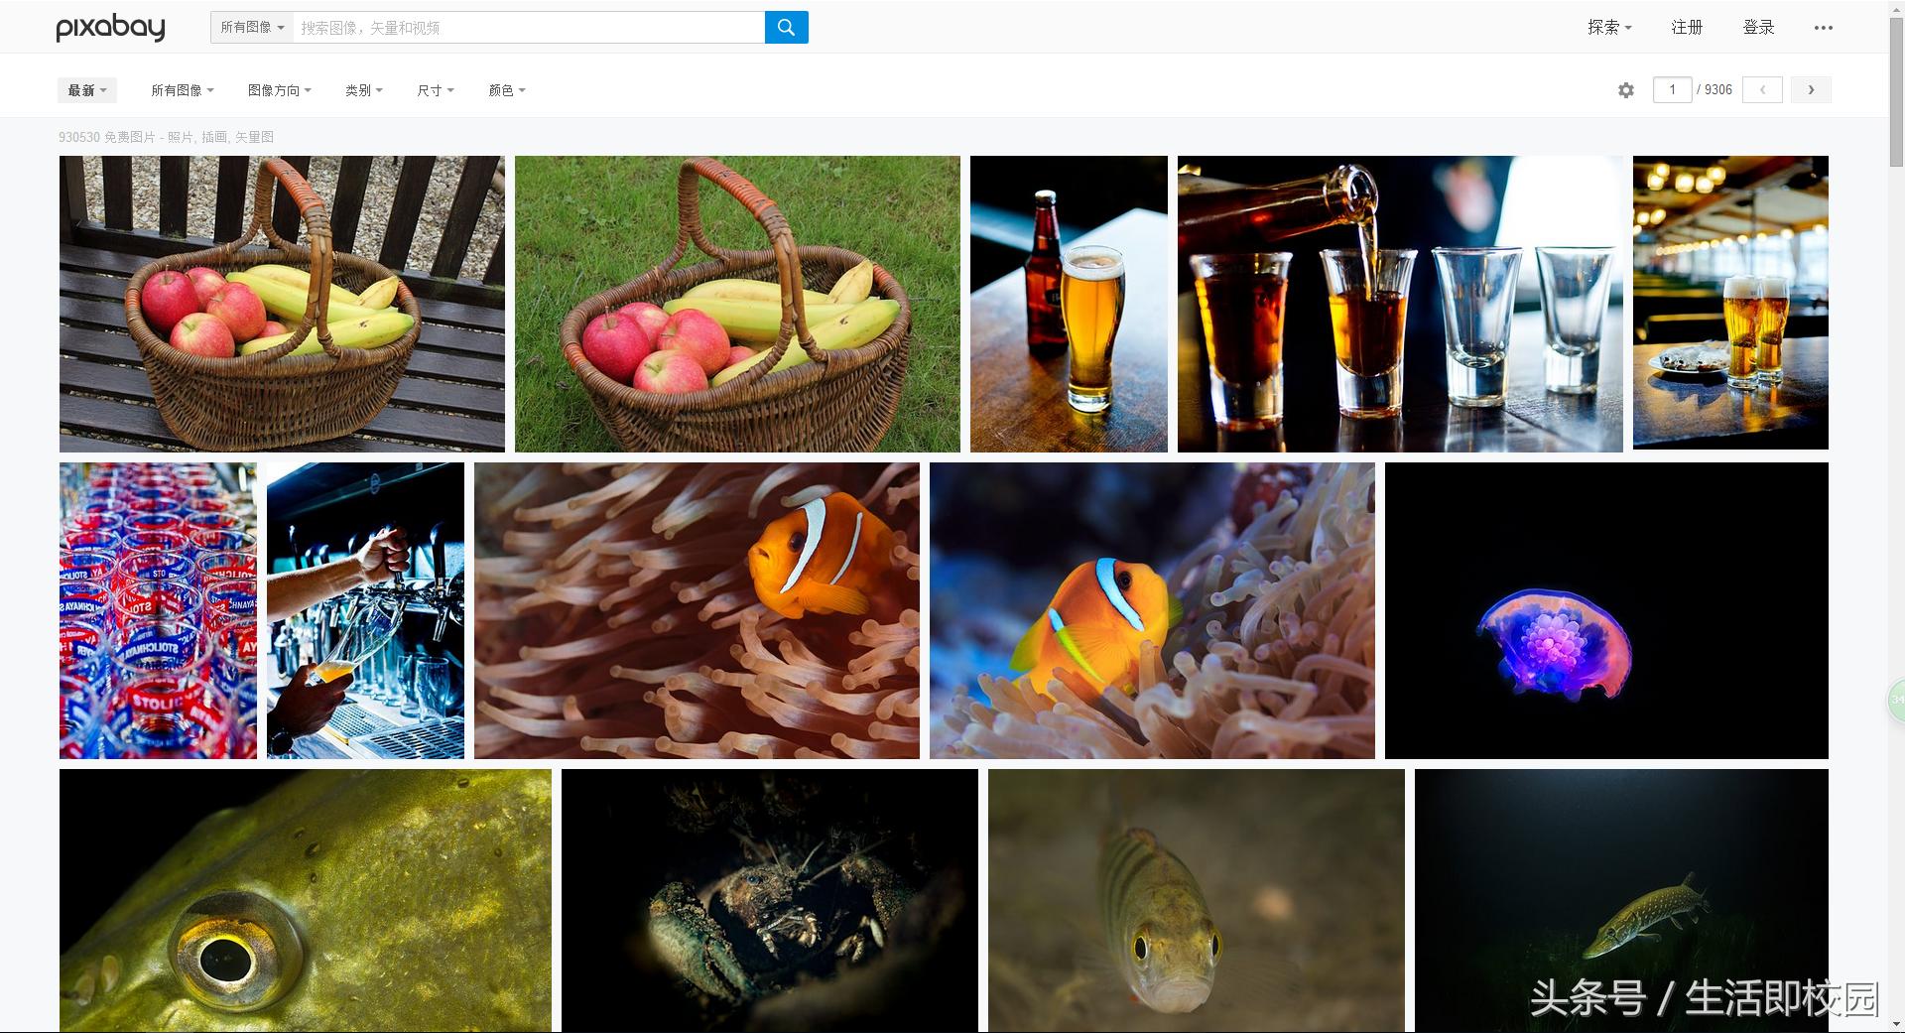Open the three-dots more menu
The height and width of the screenshot is (1033, 1905).
[x=1823, y=28]
